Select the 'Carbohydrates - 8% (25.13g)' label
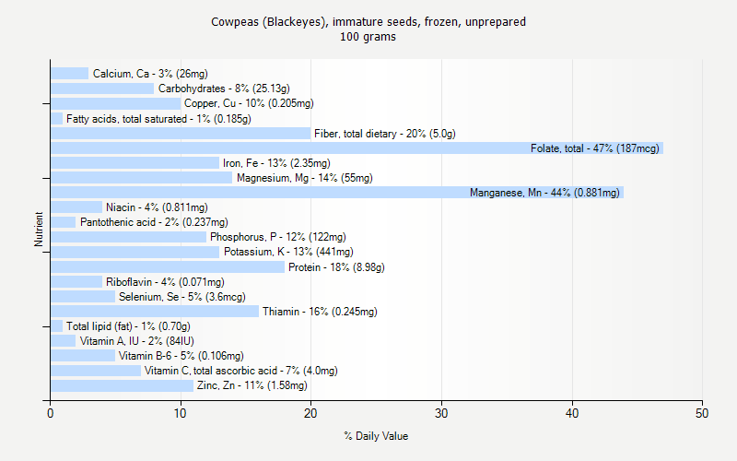The image size is (737, 461). [224, 89]
